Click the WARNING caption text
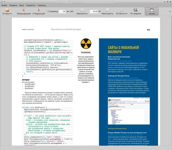172x150 pixels. (x=86, y=52)
